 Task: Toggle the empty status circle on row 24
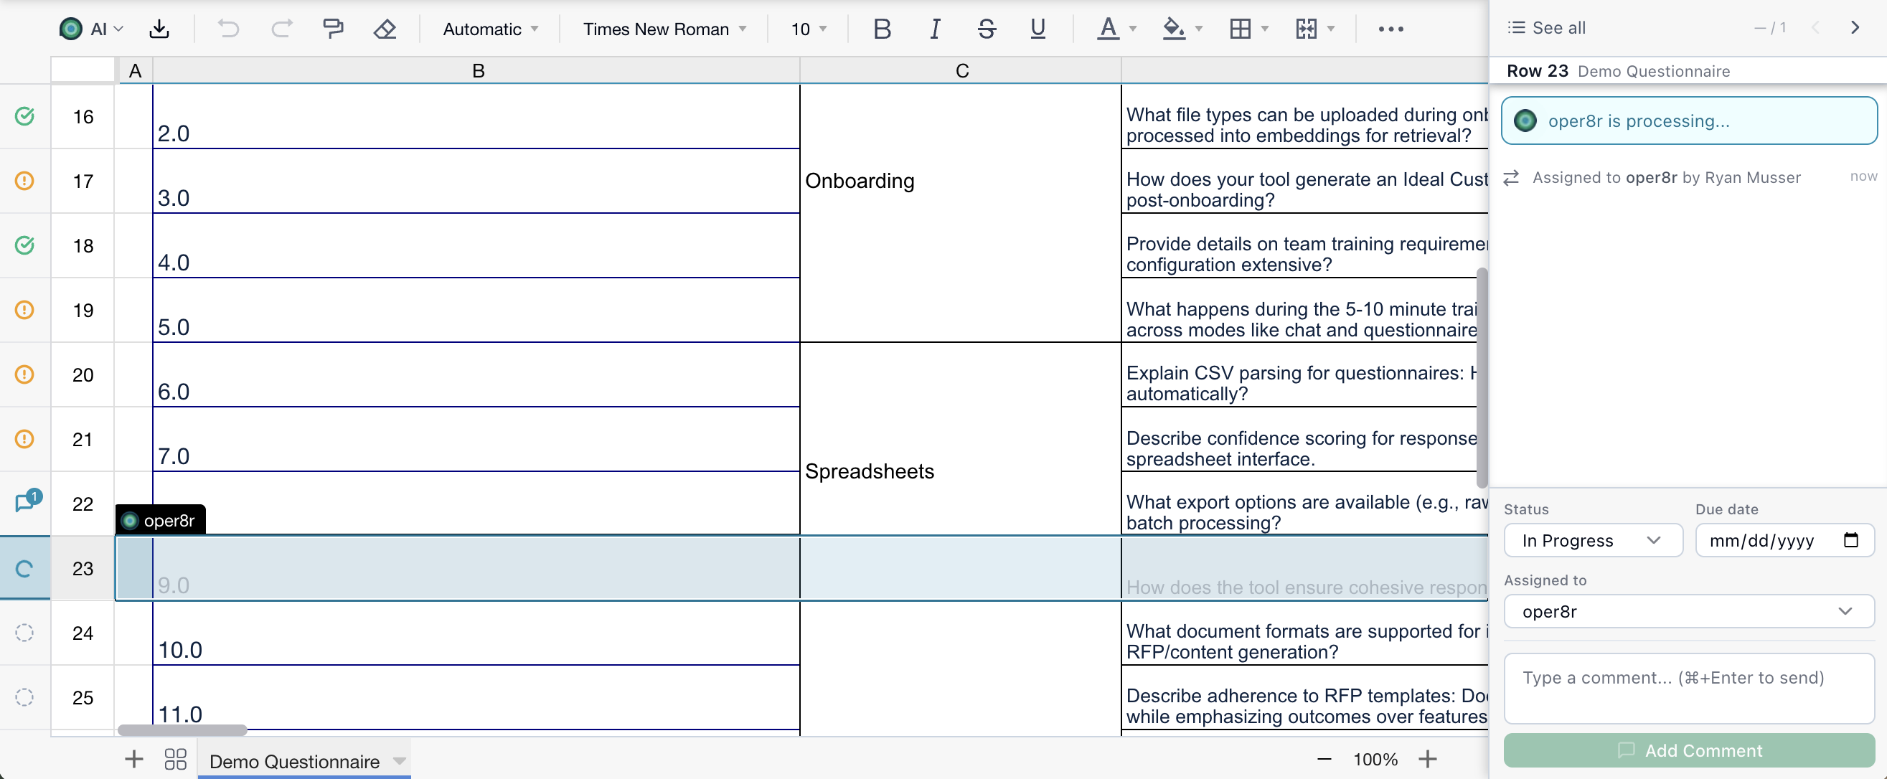click(24, 633)
